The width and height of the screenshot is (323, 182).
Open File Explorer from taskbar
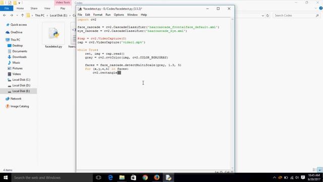(x=122, y=177)
